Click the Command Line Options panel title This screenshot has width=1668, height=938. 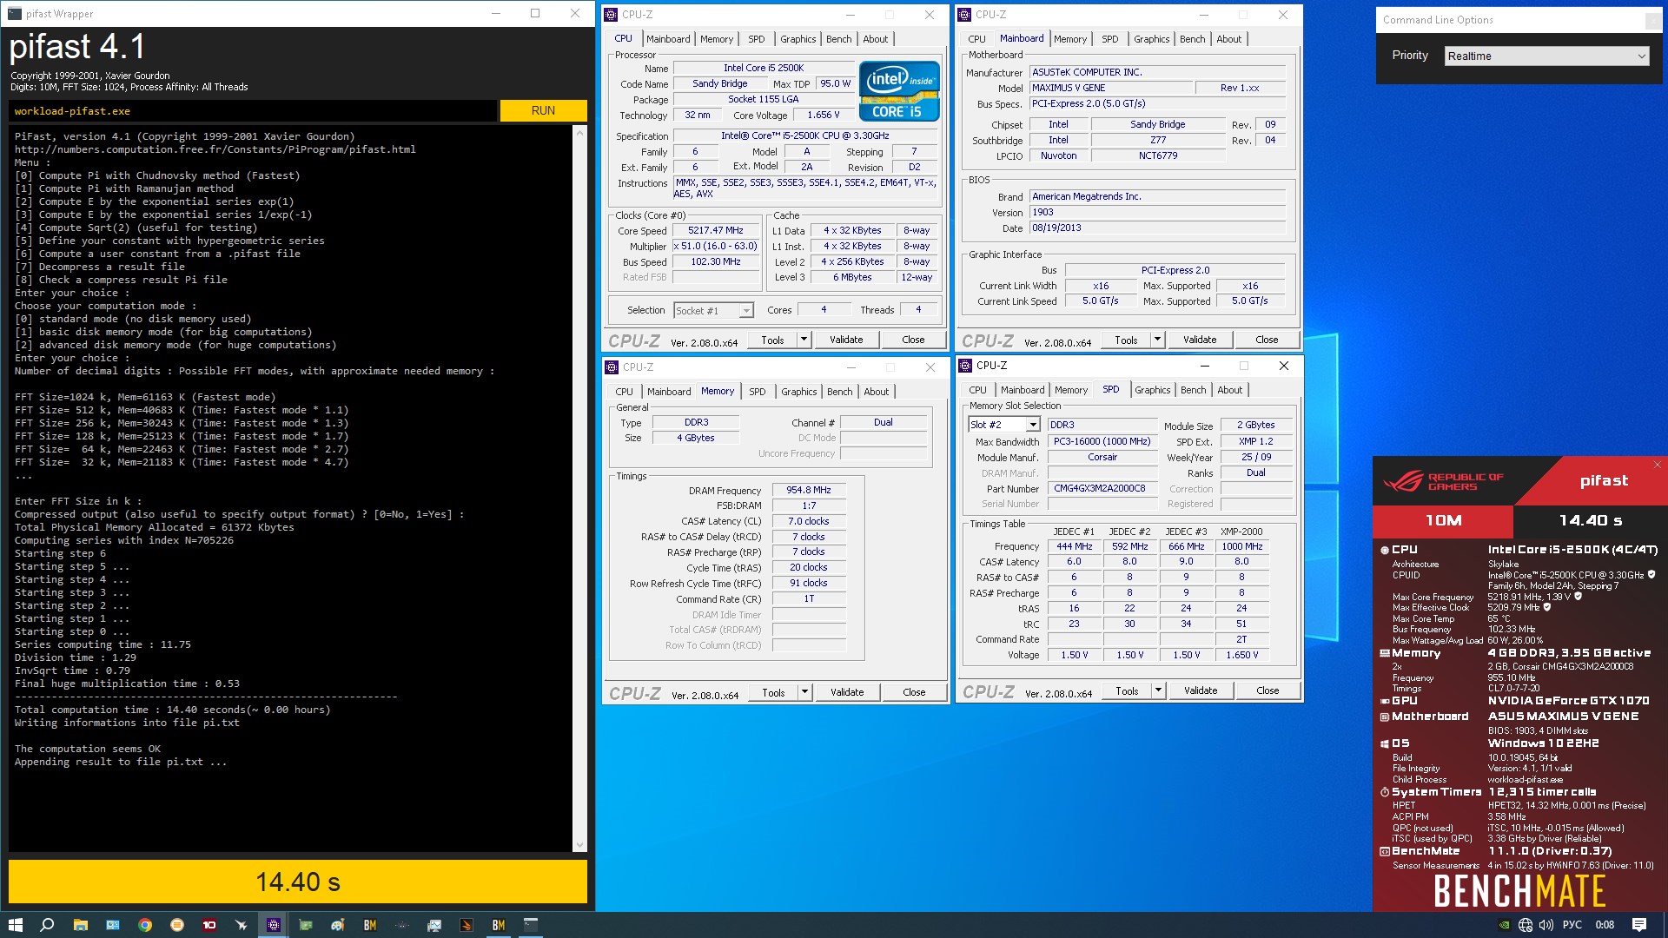coord(1438,20)
